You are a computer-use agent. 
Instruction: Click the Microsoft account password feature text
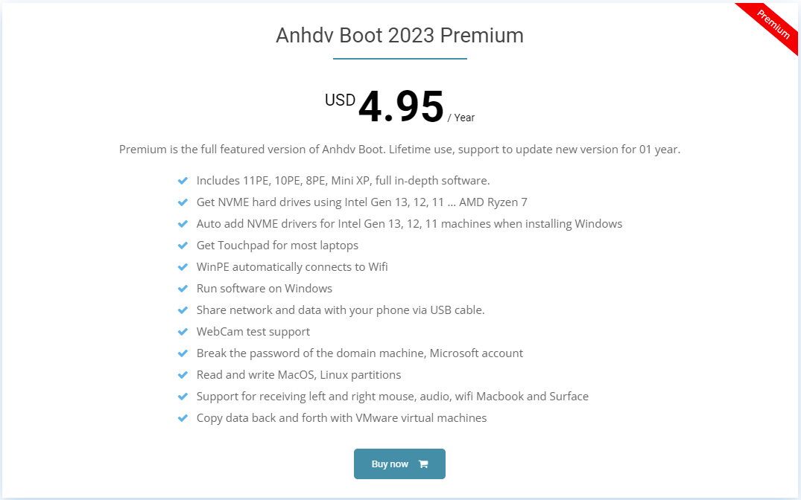point(360,353)
